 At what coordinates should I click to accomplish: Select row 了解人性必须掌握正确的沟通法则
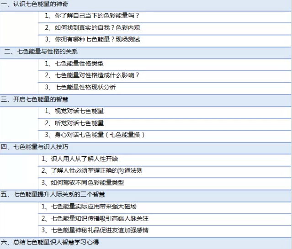(x=165, y=172)
